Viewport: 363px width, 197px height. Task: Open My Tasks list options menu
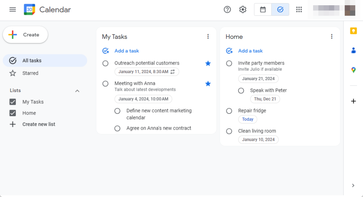(208, 37)
